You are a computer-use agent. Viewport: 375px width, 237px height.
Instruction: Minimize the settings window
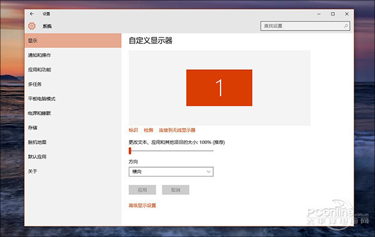pyautogui.click(x=319, y=14)
